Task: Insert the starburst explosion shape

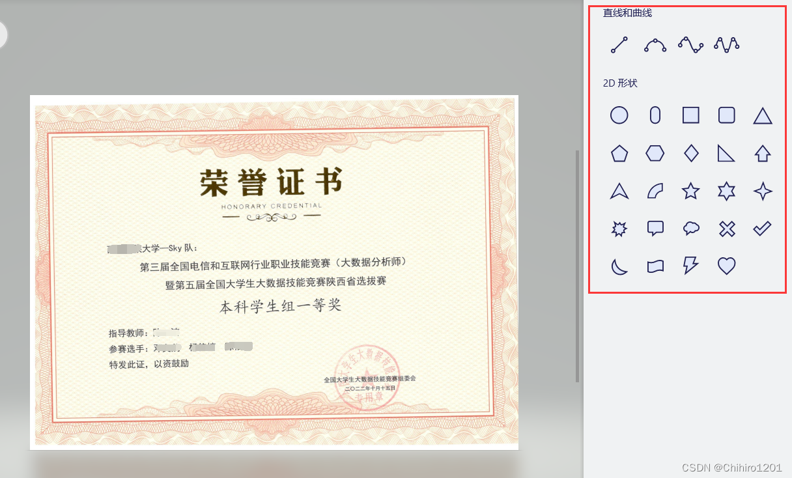Action: 619,229
